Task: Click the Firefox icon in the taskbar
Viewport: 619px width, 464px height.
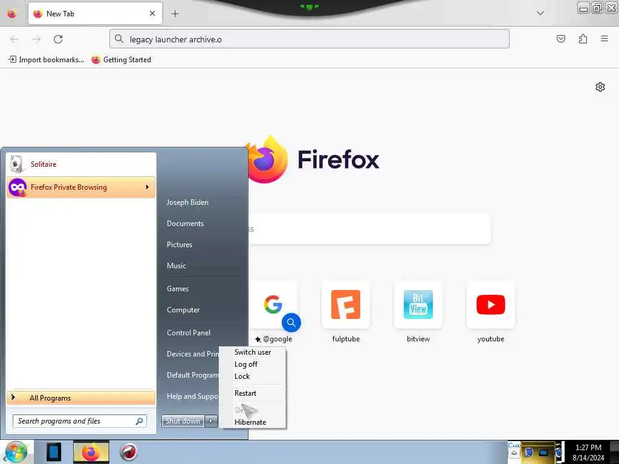Action: pos(91,452)
